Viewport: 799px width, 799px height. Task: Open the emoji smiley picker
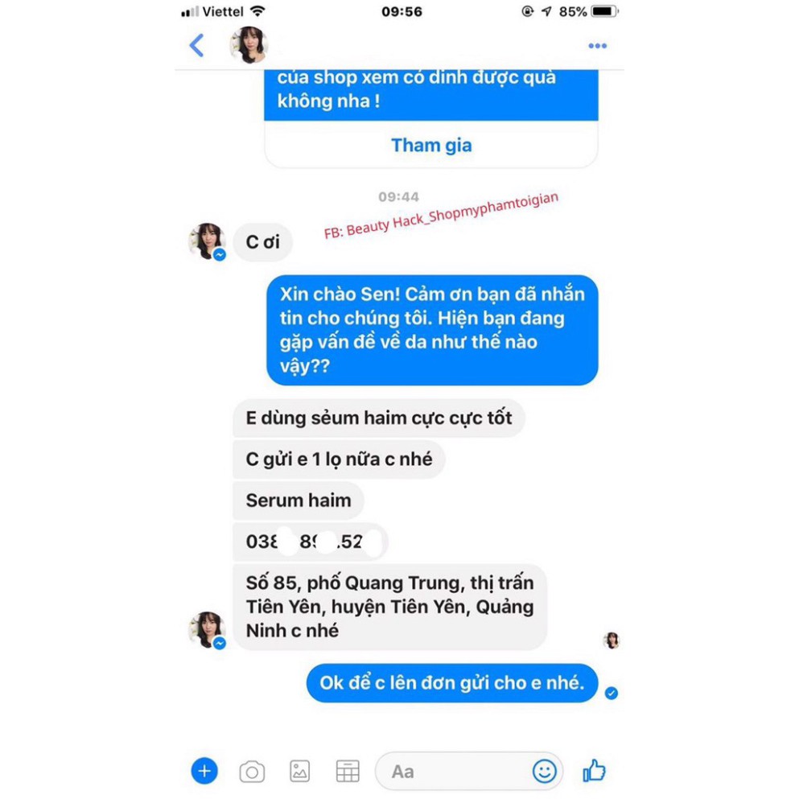click(x=544, y=771)
